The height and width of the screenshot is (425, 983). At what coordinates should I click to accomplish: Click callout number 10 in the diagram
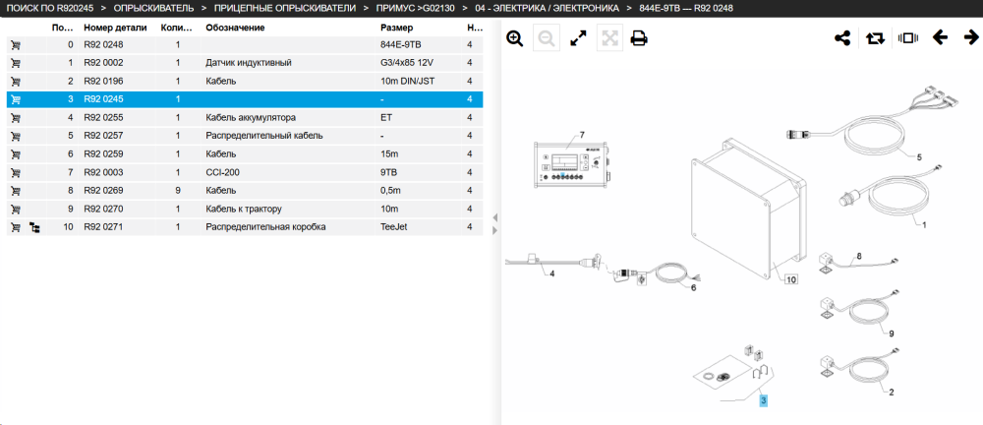[791, 279]
